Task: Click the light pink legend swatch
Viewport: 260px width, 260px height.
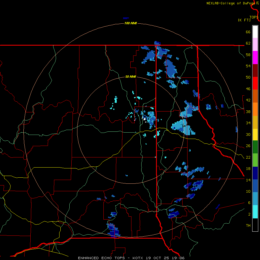Action: coord(255,44)
